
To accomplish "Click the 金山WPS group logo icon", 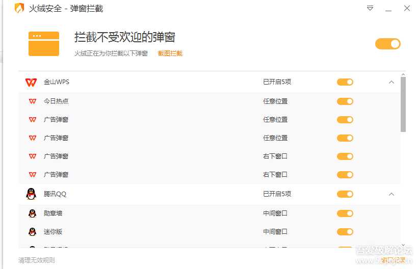I will click(x=31, y=82).
